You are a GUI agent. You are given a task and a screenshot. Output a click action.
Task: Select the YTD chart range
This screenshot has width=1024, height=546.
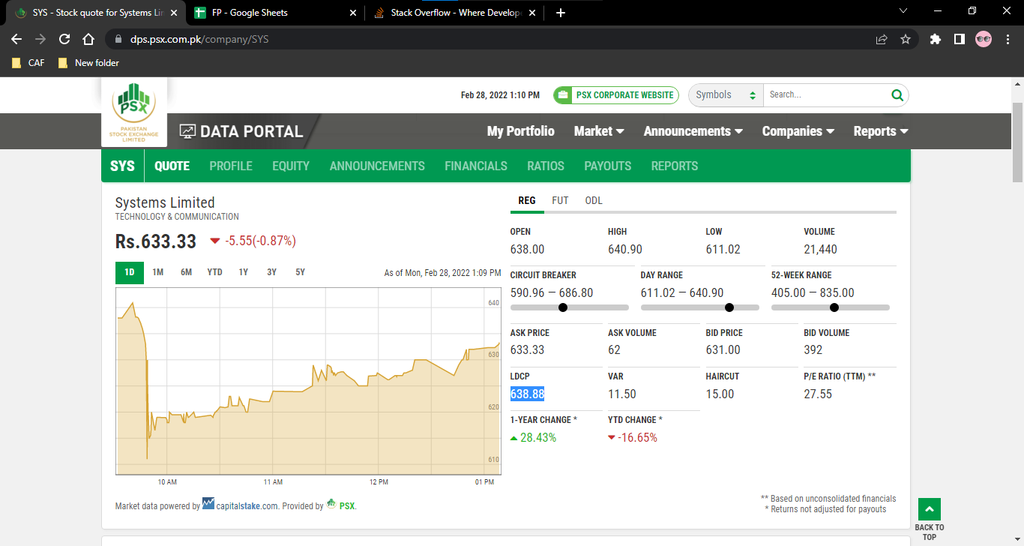[x=215, y=272]
